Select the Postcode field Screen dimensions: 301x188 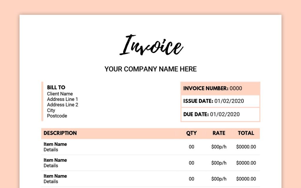click(x=57, y=116)
